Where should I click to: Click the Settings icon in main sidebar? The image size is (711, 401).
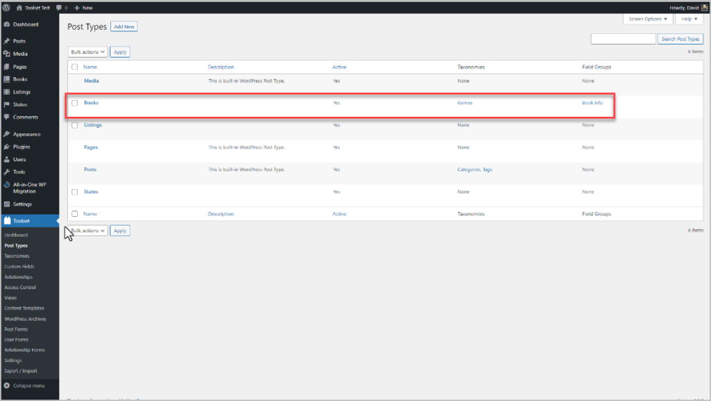(7, 204)
